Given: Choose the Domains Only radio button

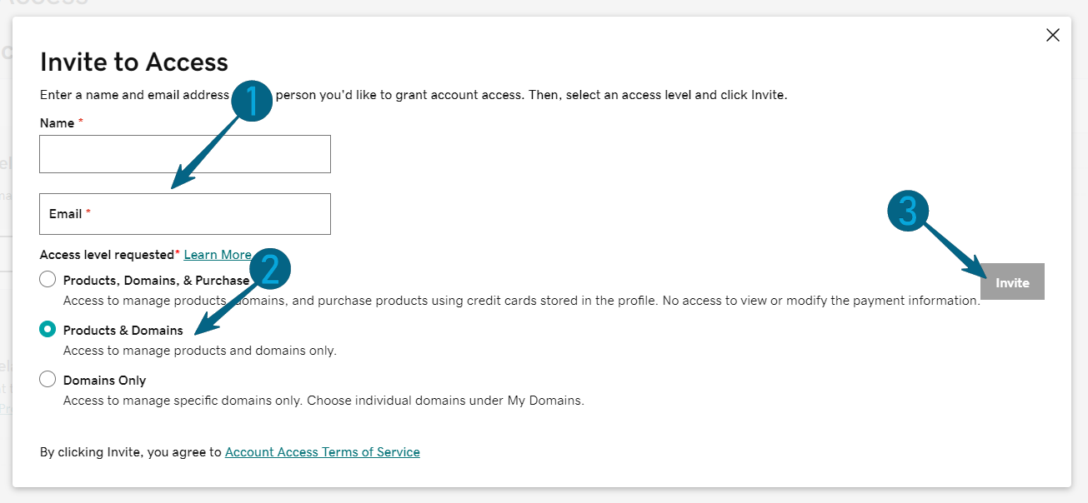Looking at the screenshot, I should coord(48,380).
